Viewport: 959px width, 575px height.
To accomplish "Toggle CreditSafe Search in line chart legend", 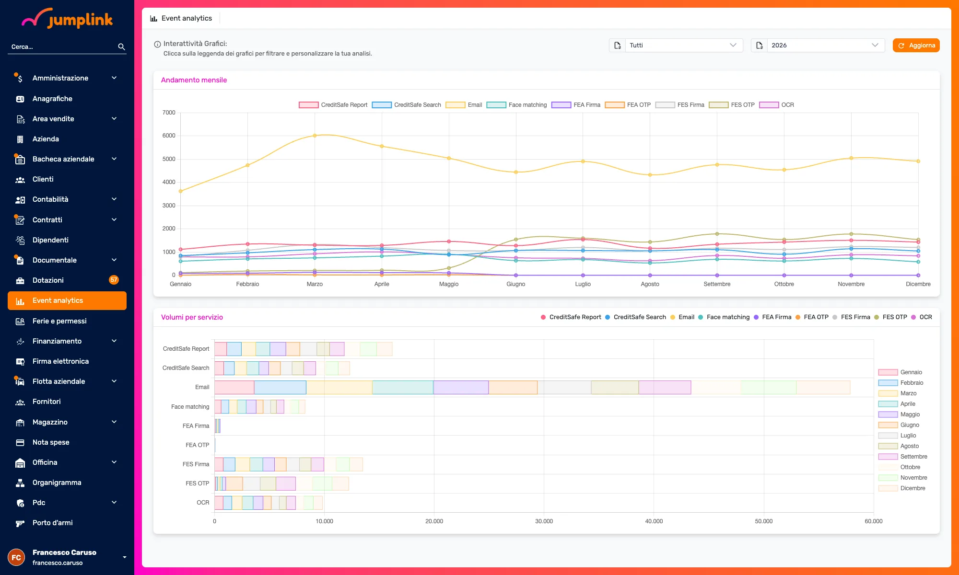I will coord(407,105).
